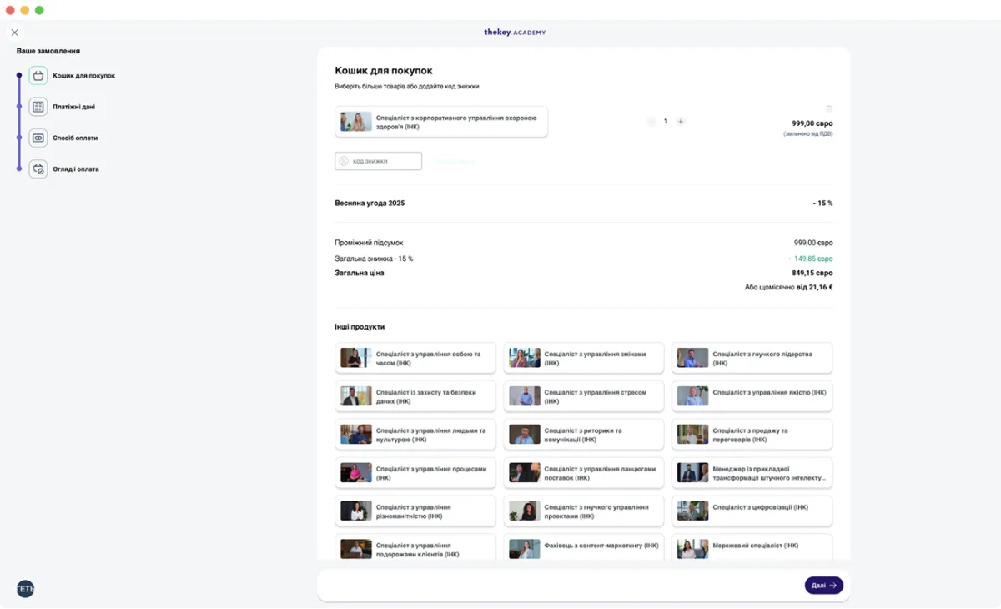Screen dimensions: 1001x609
Task: Add Спеціаліст із захисту та безпеки даних
Action: [x=415, y=396]
